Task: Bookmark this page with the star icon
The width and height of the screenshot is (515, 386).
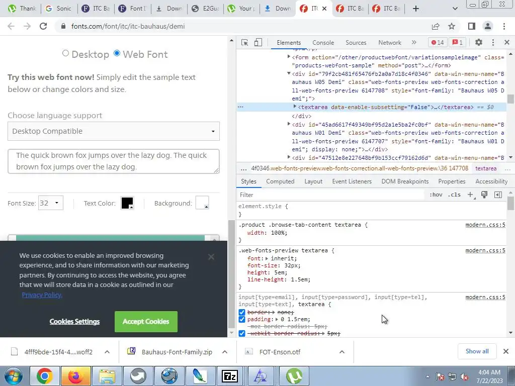Action: point(452,26)
